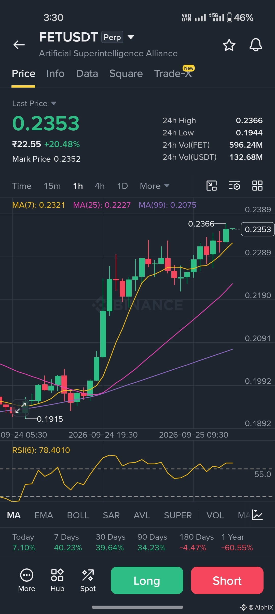This screenshot has height=614, width=275.
Task: Tap the red Short button
Action: click(227, 580)
